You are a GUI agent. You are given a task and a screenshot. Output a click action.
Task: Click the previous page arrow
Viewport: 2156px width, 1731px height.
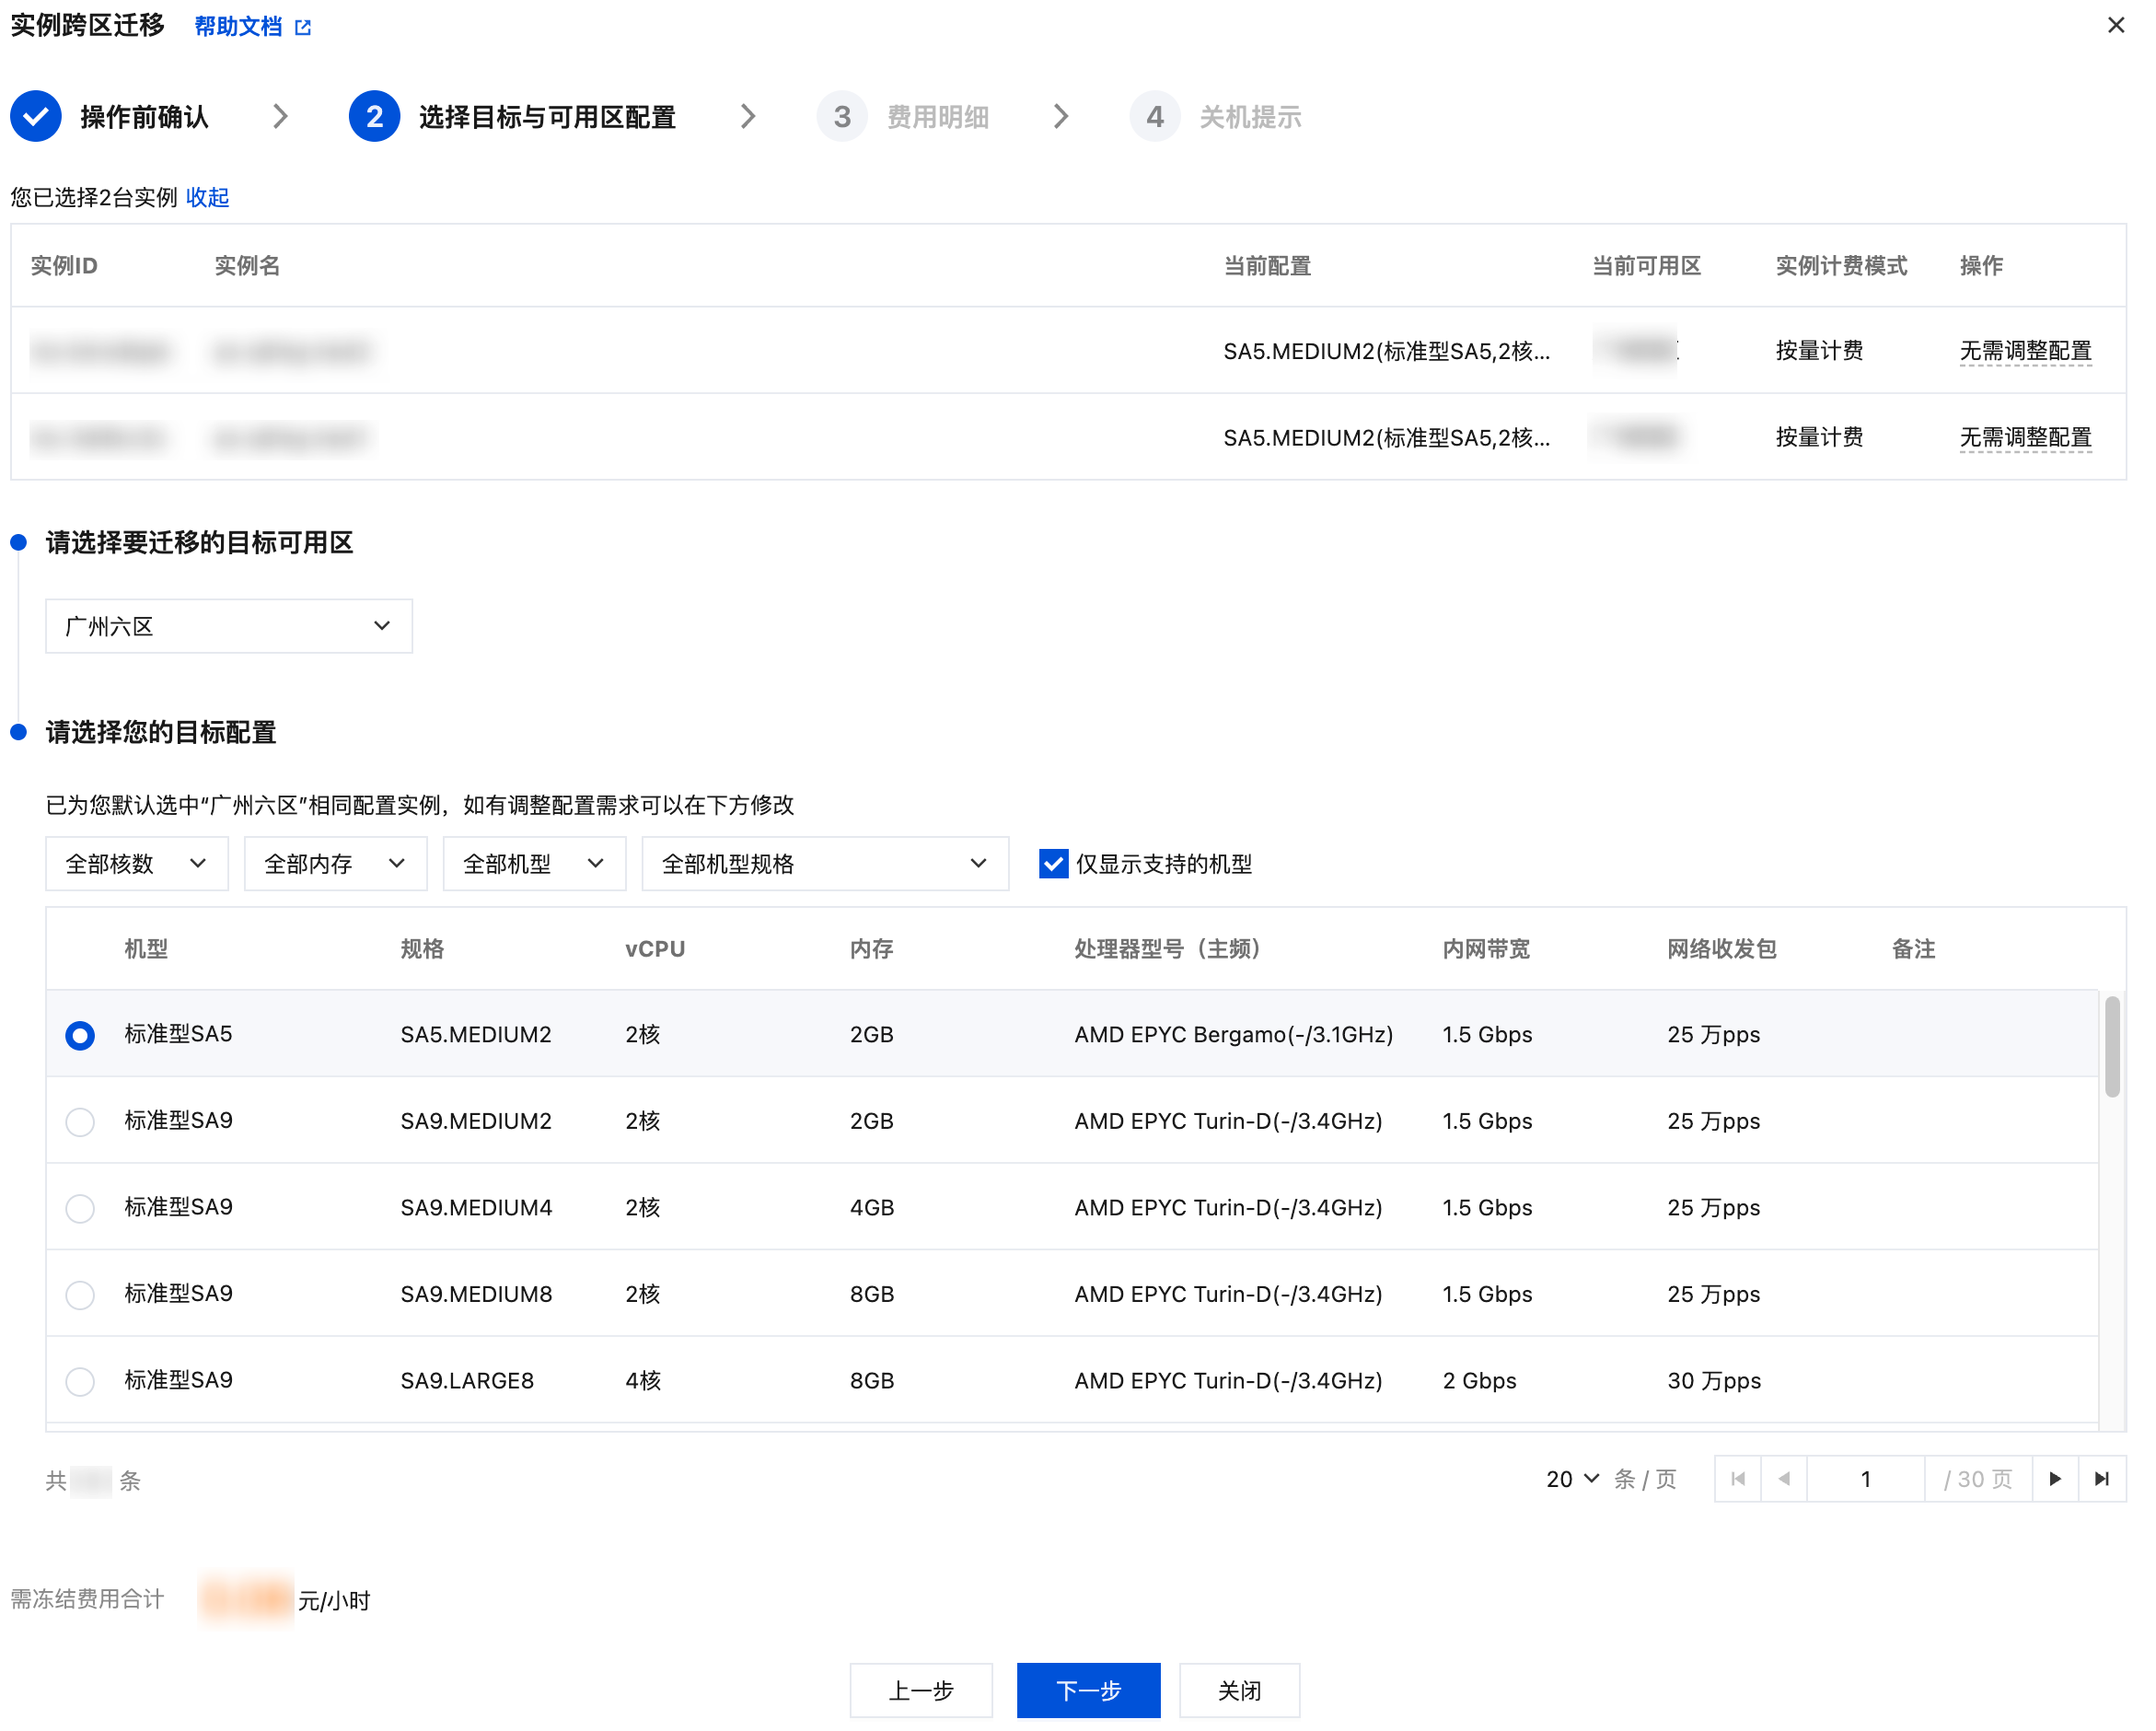coord(1784,1478)
